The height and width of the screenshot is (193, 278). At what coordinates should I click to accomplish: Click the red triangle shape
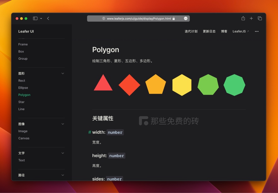click(x=103, y=84)
